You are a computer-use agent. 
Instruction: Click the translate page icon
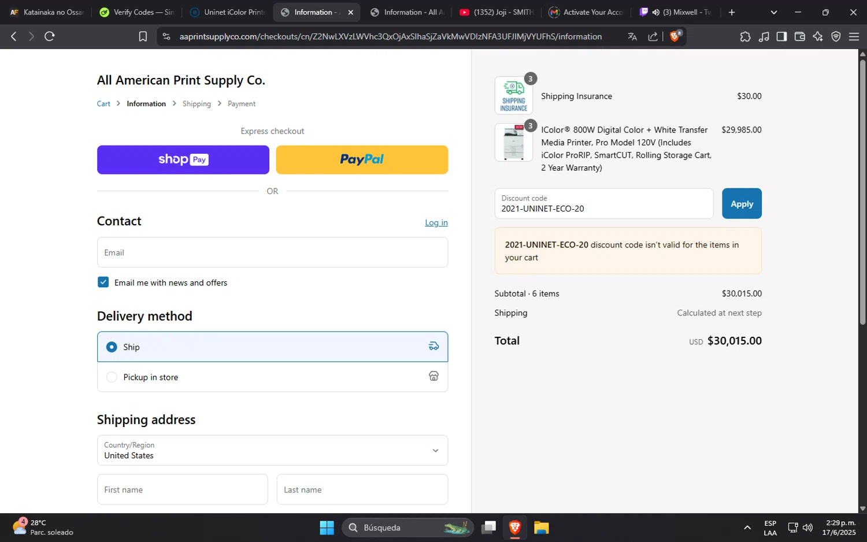coord(632,36)
